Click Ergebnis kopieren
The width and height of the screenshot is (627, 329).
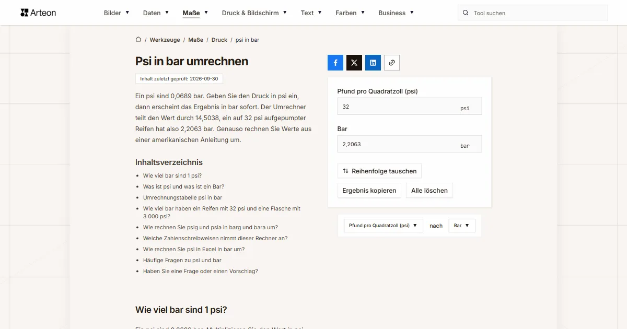click(x=369, y=191)
